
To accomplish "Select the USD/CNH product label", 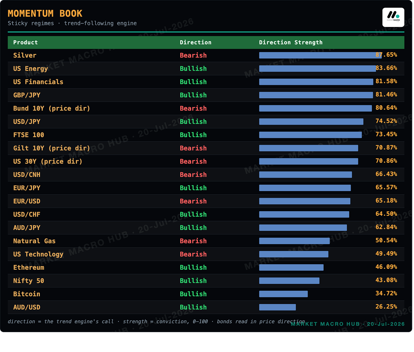I will pyautogui.click(x=27, y=175).
